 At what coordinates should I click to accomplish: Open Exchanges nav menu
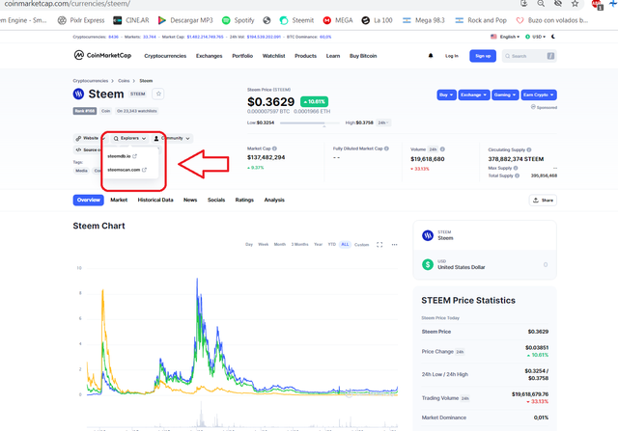point(210,56)
